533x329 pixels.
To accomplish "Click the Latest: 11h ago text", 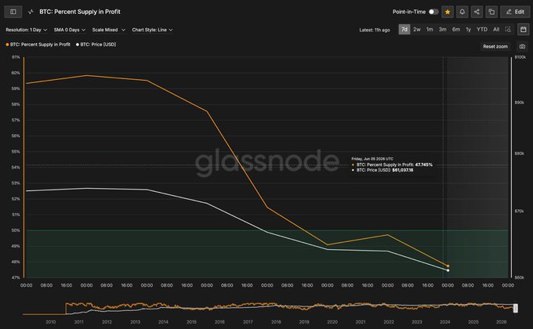I will tap(375, 30).
